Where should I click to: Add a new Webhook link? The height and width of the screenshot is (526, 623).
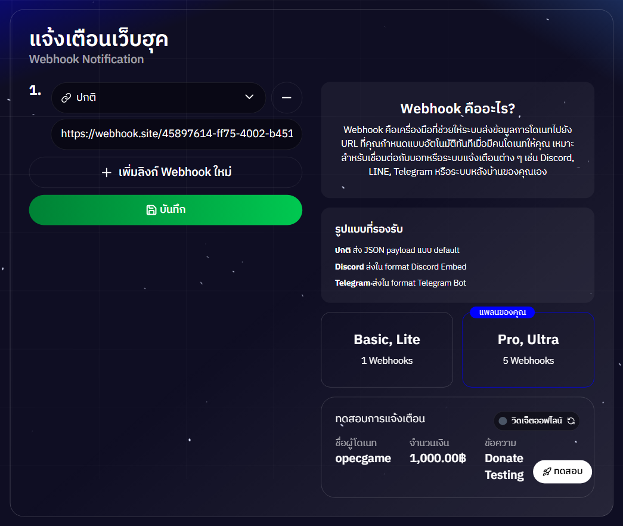166,172
